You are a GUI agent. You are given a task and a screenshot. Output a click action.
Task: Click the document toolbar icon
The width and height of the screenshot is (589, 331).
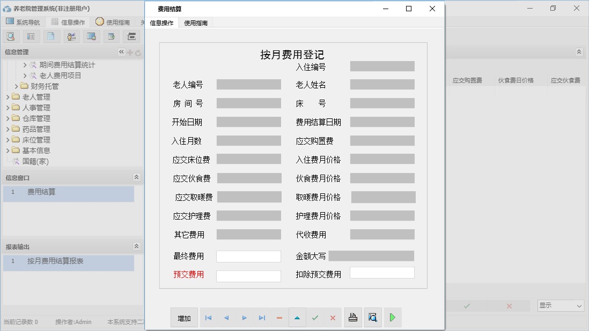[51, 36]
